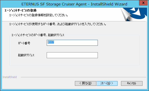Screen dimensions: 149x91
Task: Click empty gray area above the wizard buttons
Action: click(x=74, y=71)
